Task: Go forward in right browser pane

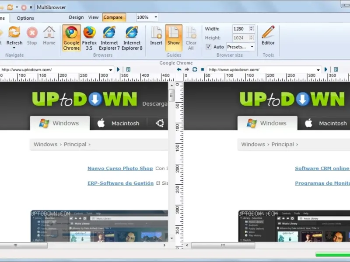Action: (187, 69)
